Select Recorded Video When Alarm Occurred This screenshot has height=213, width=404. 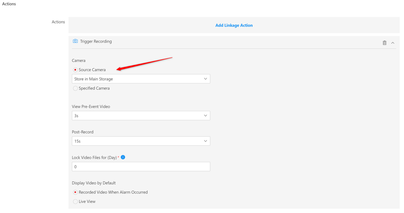[x=75, y=192]
